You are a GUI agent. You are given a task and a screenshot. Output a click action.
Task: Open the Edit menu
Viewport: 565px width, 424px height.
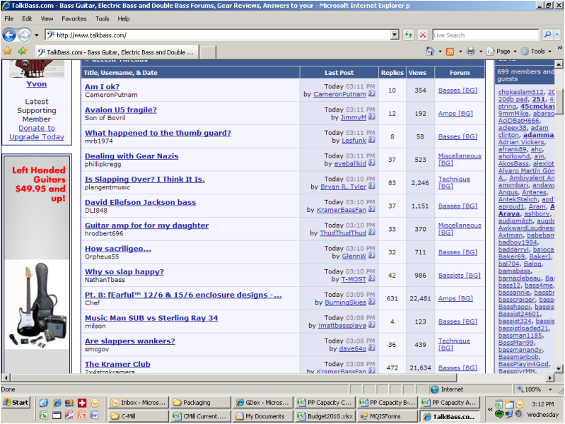pyautogui.click(x=27, y=19)
